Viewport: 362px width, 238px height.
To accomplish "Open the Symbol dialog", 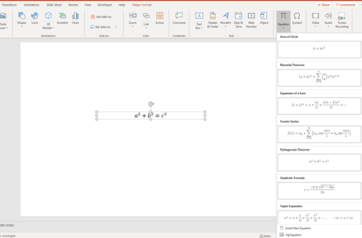I will [297, 18].
